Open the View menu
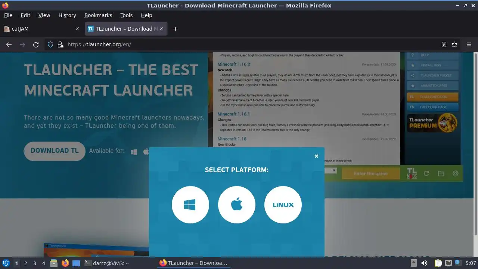The height and width of the screenshot is (269, 478). (44, 15)
